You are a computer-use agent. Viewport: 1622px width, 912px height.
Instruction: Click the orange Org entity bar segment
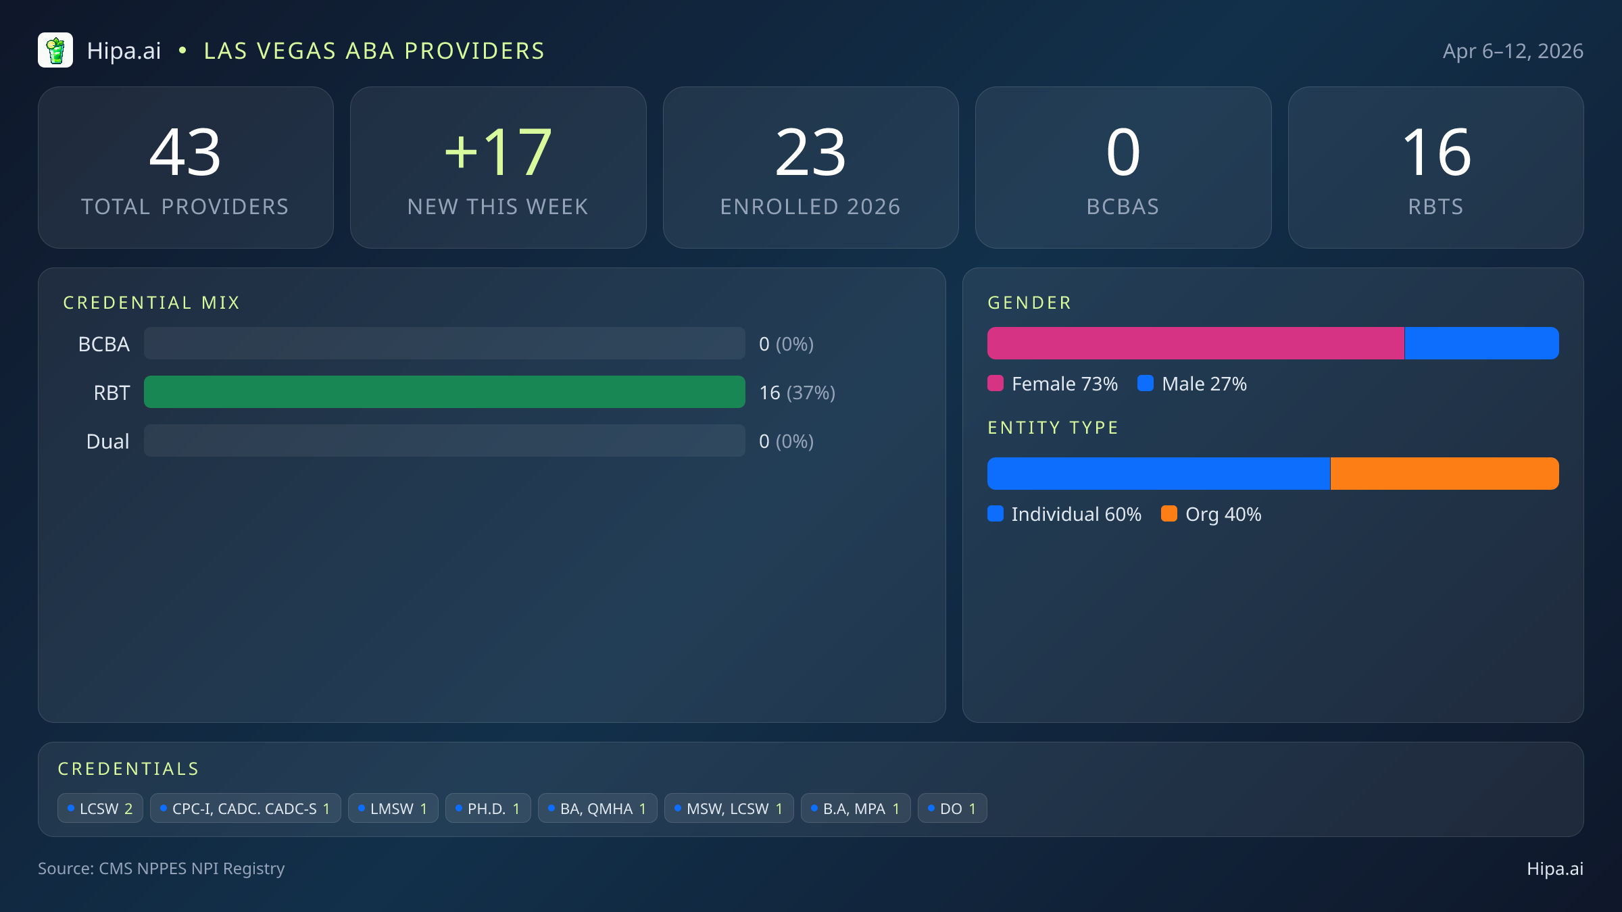point(1444,474)
